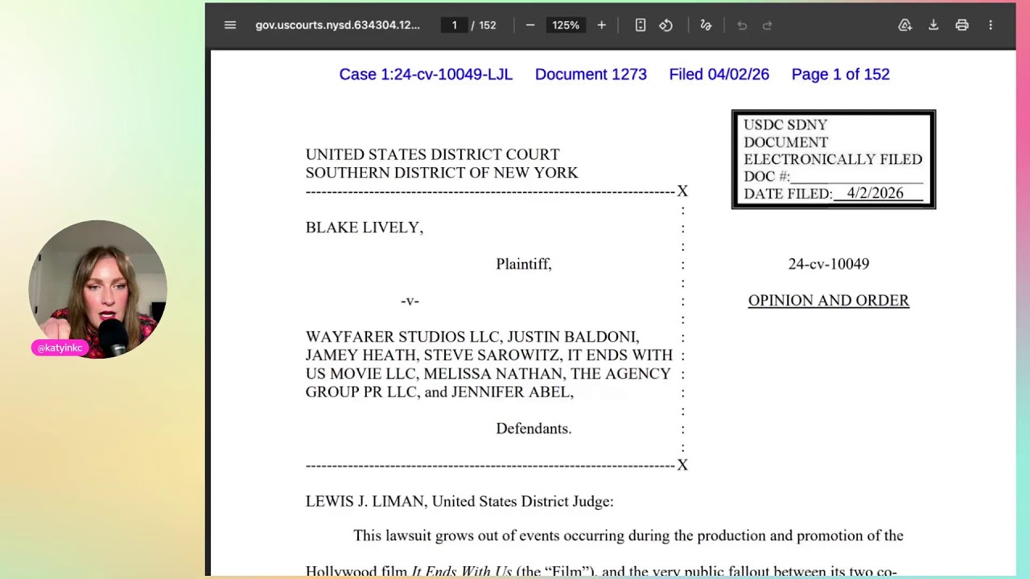Click 'ELECTRONICALLY FILED' in the stamp
Viewport: 1030px width, 579px height.
coord(833,159)
